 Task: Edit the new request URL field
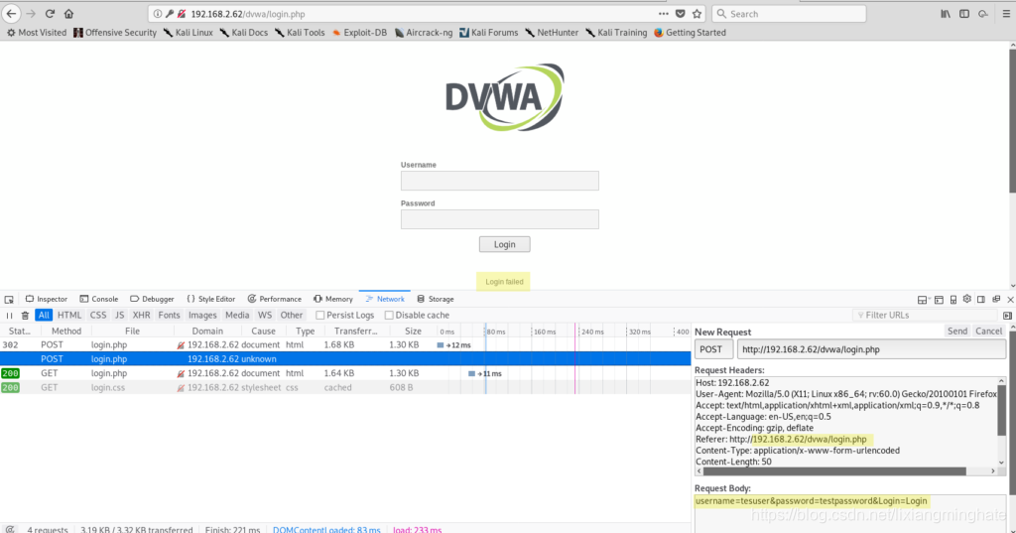pyautogui.click(x=871, y=349)
